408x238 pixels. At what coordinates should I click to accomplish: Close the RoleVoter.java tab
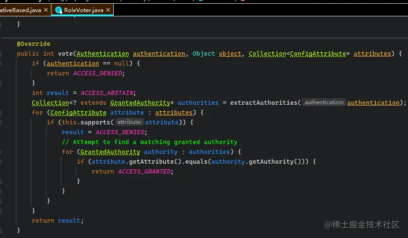coord(108,10)
